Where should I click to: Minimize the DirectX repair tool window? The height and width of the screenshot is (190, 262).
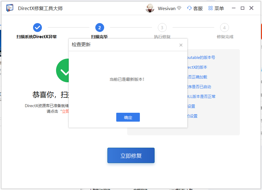[x=234, y=8]
